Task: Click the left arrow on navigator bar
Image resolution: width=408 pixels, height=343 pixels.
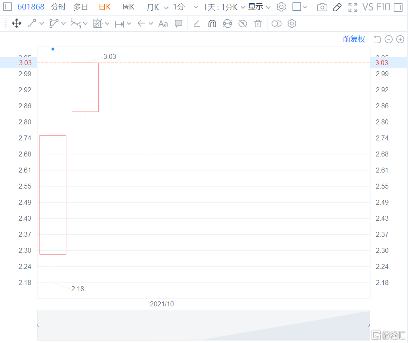Action: (39, 325)
